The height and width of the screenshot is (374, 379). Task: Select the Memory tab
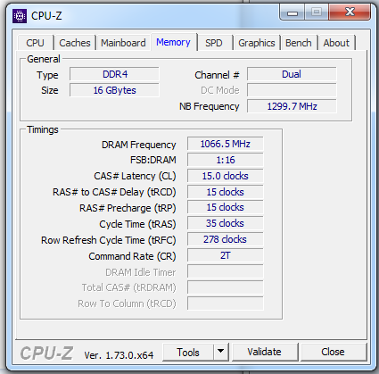tap(174, 42)
